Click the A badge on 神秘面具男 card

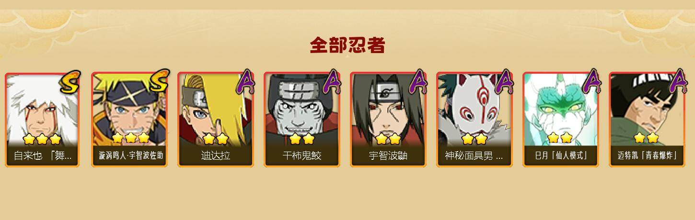click(504, 81)
